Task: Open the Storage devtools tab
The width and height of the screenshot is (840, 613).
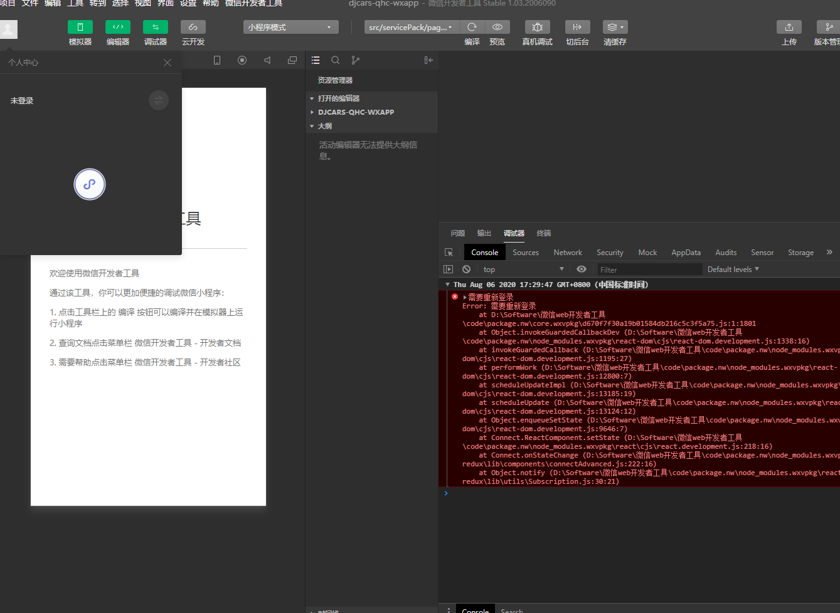Action: pos(800,253)
